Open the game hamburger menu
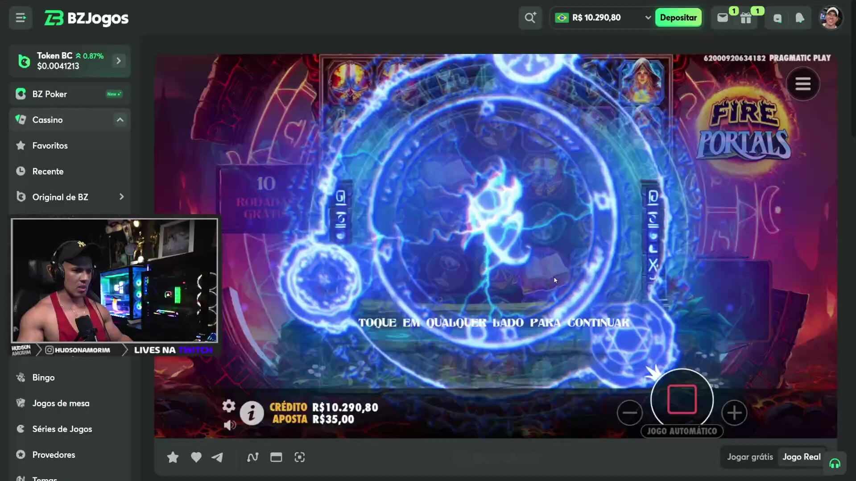 (x=802, y=84)
